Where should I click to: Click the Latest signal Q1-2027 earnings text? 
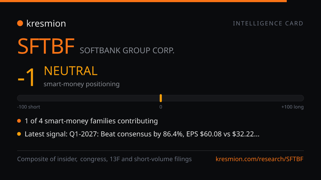click(x=142, y=134)
